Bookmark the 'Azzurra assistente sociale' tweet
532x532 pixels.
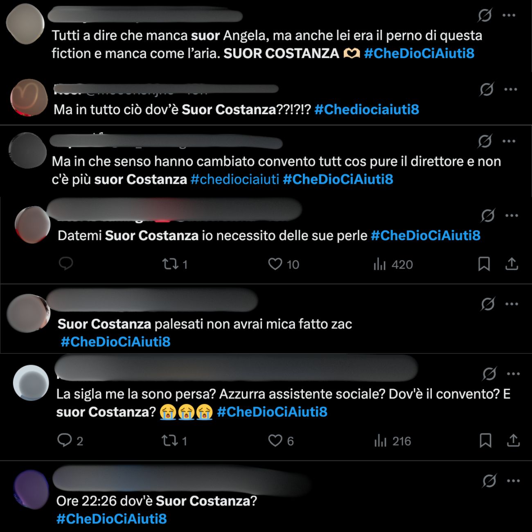click(x=485, y=440)
